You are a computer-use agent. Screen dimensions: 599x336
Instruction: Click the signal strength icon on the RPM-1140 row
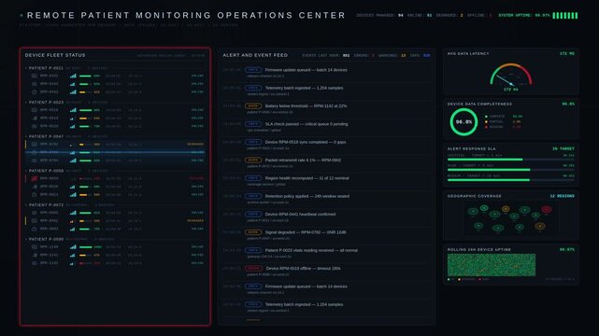(73, 246)
